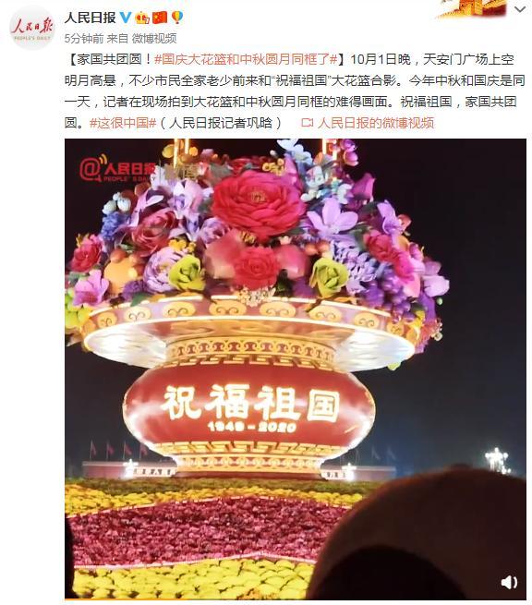Click the 5分钟前 post timestamp
Screen dimensions: 532x605
coord(84,38)
